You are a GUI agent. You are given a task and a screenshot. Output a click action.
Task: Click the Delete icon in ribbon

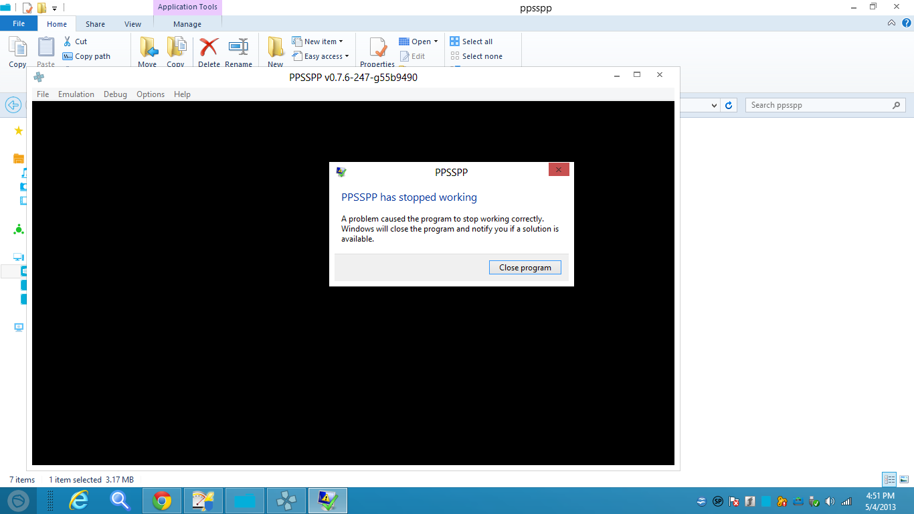pyautogui.click(x=209, y=48)
